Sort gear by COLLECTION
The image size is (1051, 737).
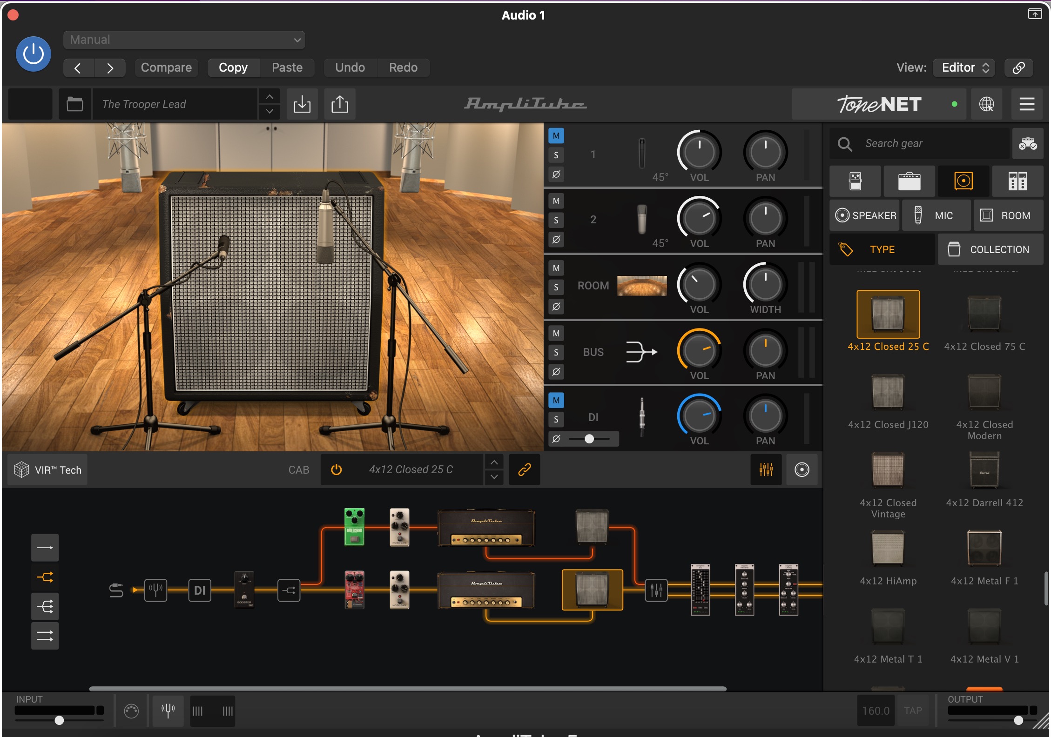(x=990, y=249)
